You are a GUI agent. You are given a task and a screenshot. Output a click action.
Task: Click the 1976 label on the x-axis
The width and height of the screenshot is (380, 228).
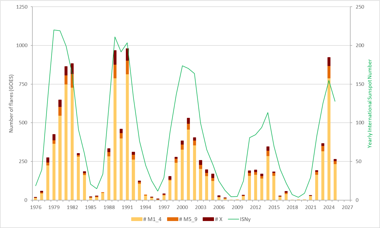pos(36,207)
